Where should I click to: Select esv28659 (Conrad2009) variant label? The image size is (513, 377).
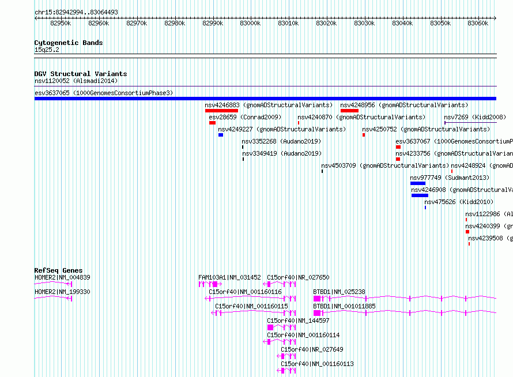pos(245,117)
